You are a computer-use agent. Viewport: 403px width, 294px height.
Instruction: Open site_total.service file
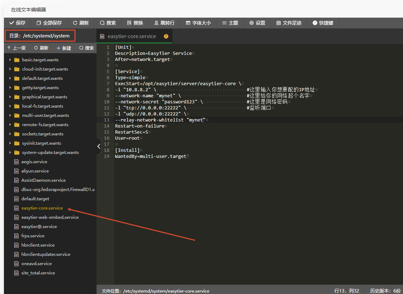[38, 273]
